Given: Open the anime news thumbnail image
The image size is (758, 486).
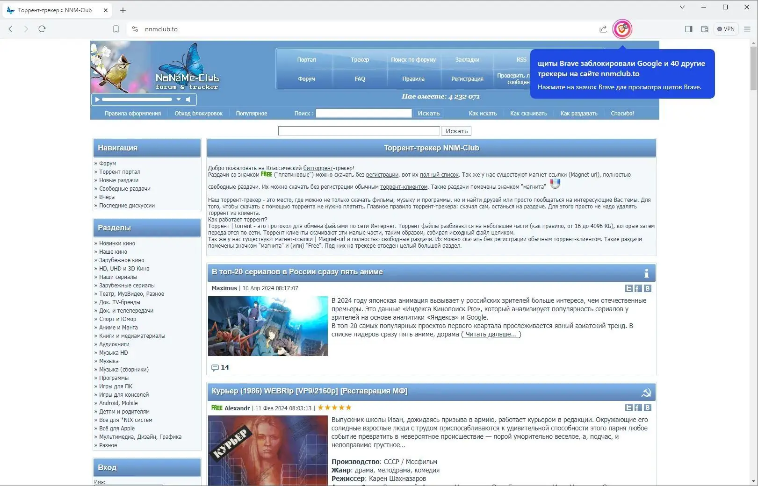Looking at the screenshot, I should (x=268, y=326).
